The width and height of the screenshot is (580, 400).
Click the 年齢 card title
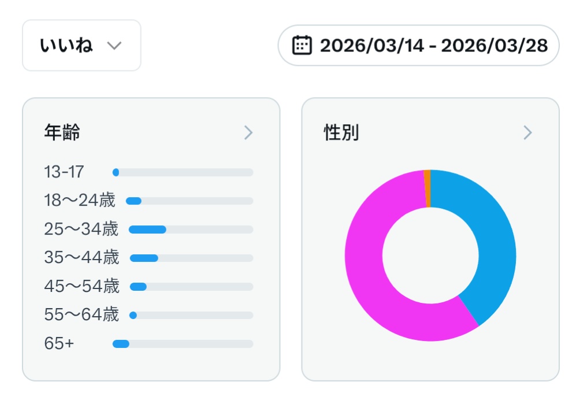click(x=62, y=132)
